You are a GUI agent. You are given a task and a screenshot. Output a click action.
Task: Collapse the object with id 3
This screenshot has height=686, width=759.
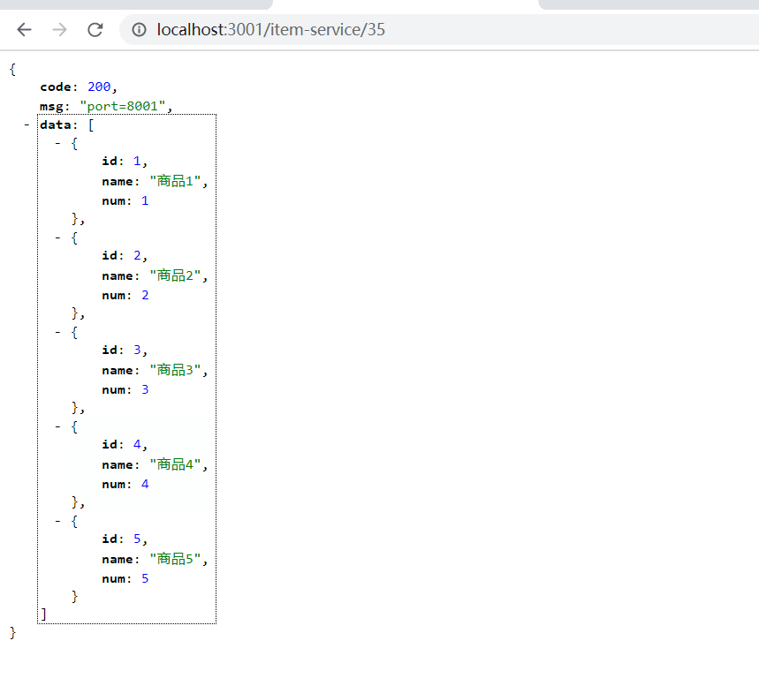(x=57, y=332)
